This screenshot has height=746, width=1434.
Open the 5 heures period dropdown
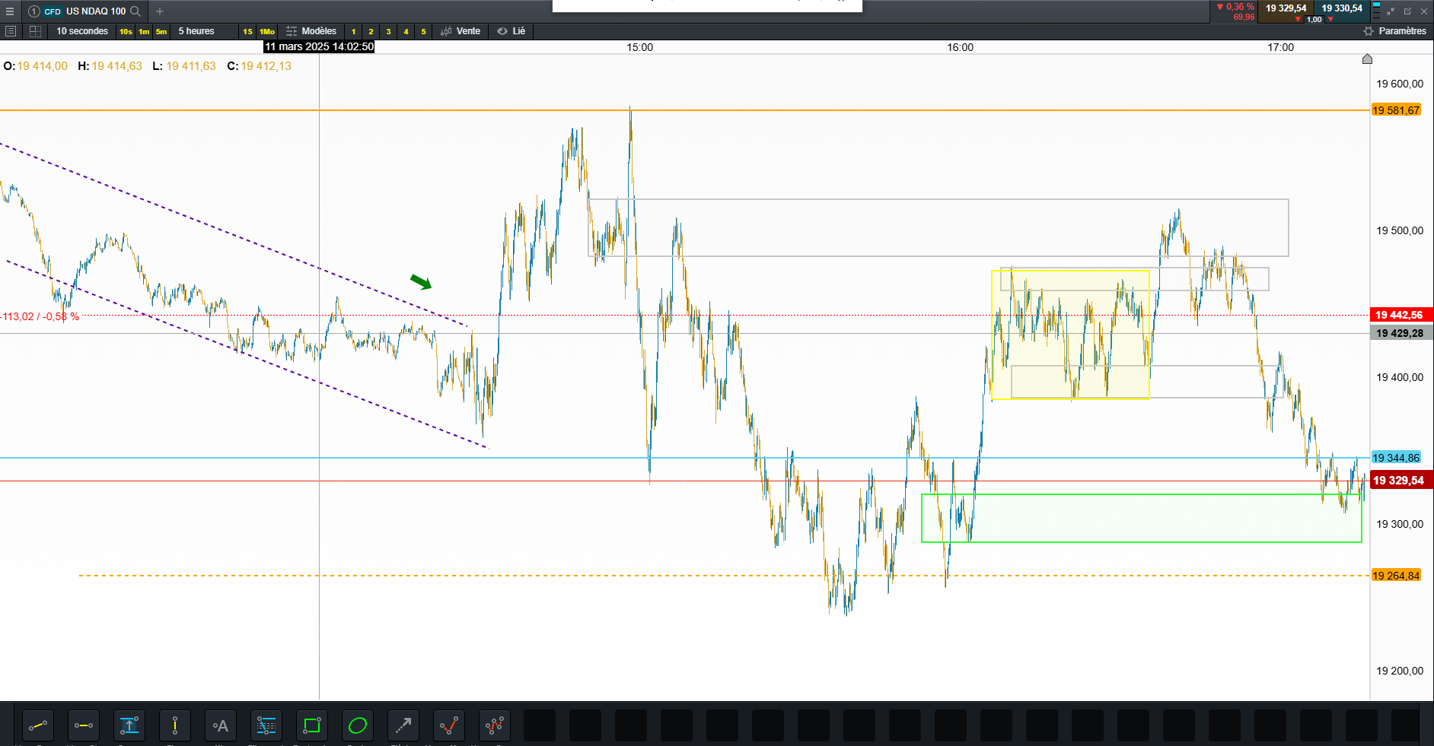(x=196, y=31)
